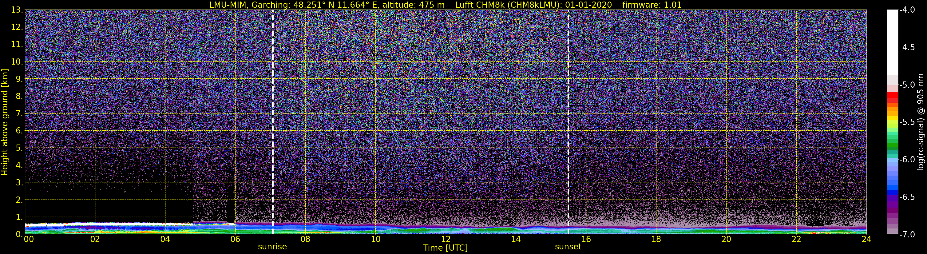Click the height axis tick label 10
This screenshot has height=254, width=927.
[x=17, y=62]
